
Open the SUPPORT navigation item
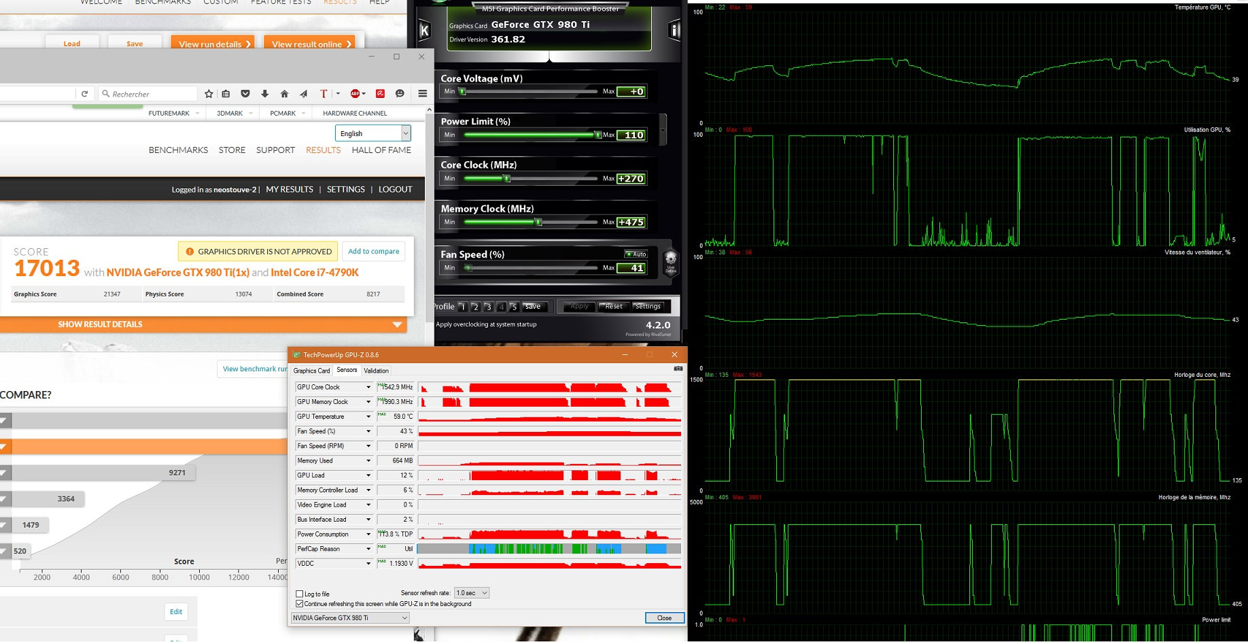point(275,150)
